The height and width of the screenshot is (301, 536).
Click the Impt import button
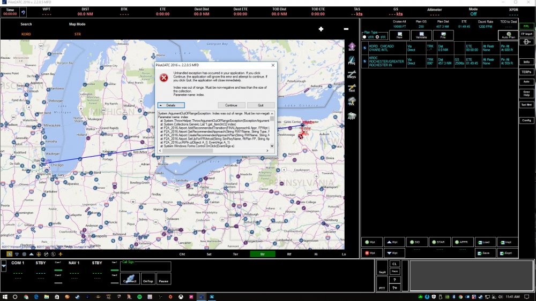click(x=508, y=242)
